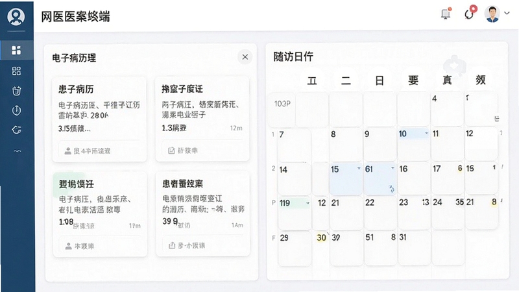Open the 患子病历 card
Image resolution: width=519 pixels, height=292 pixels.
99,119
